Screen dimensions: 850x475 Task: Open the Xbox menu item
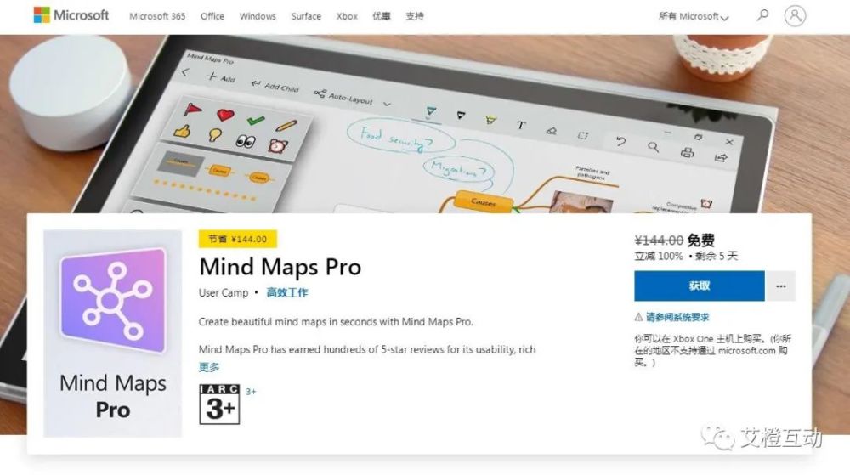(347, 16)
